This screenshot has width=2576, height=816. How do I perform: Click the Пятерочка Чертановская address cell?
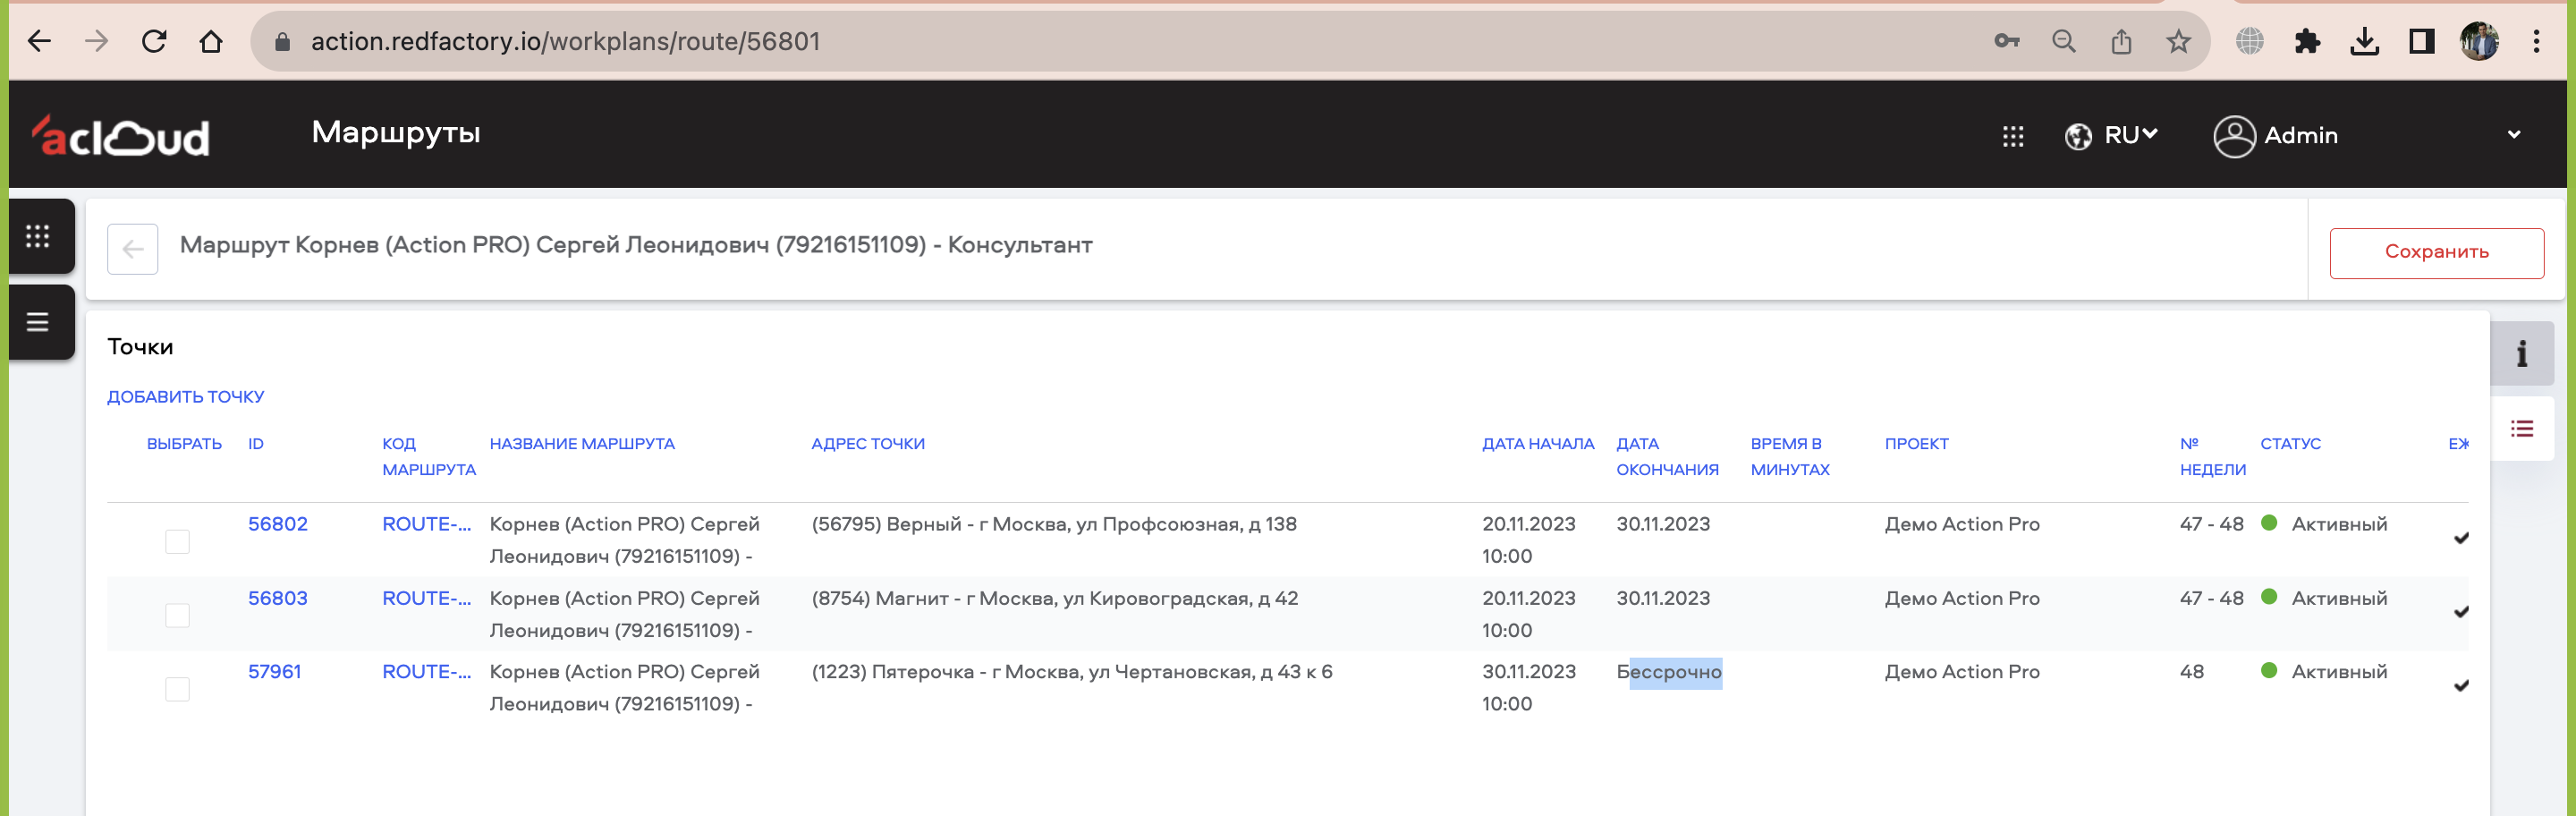[x=1072, y=672]
